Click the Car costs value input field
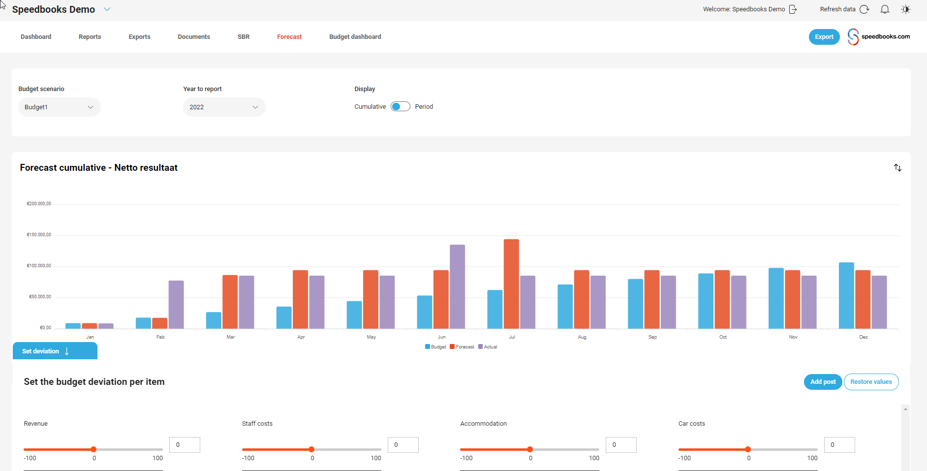 [839, 445]
